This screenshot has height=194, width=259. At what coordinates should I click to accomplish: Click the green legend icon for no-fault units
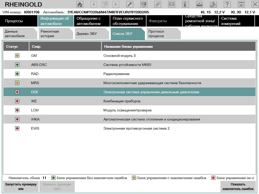pos(53,178)
